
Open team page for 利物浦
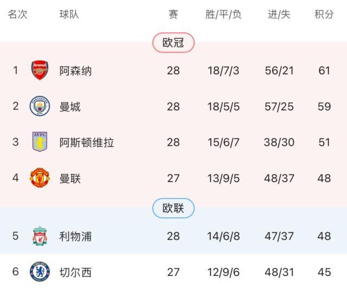point(75,236)
